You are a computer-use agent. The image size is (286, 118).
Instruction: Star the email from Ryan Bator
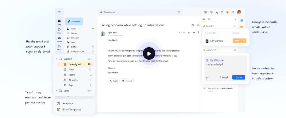pyautogui.click(x=189, y=32)
